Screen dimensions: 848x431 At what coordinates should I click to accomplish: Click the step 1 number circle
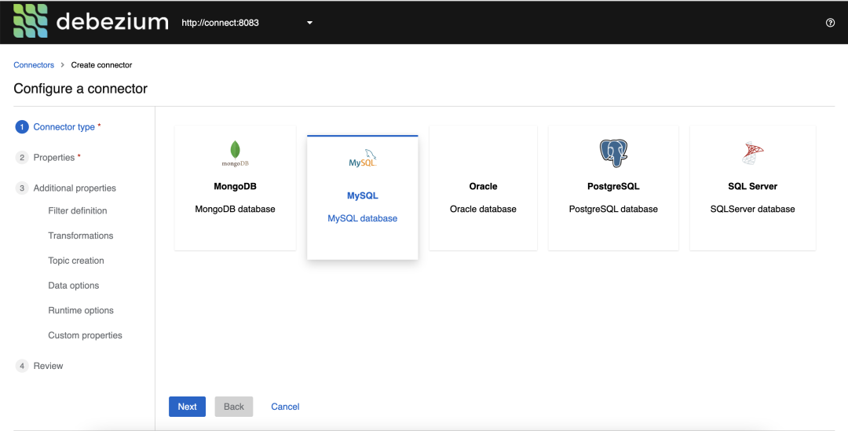pyautogui.click(x=22, y=127)
